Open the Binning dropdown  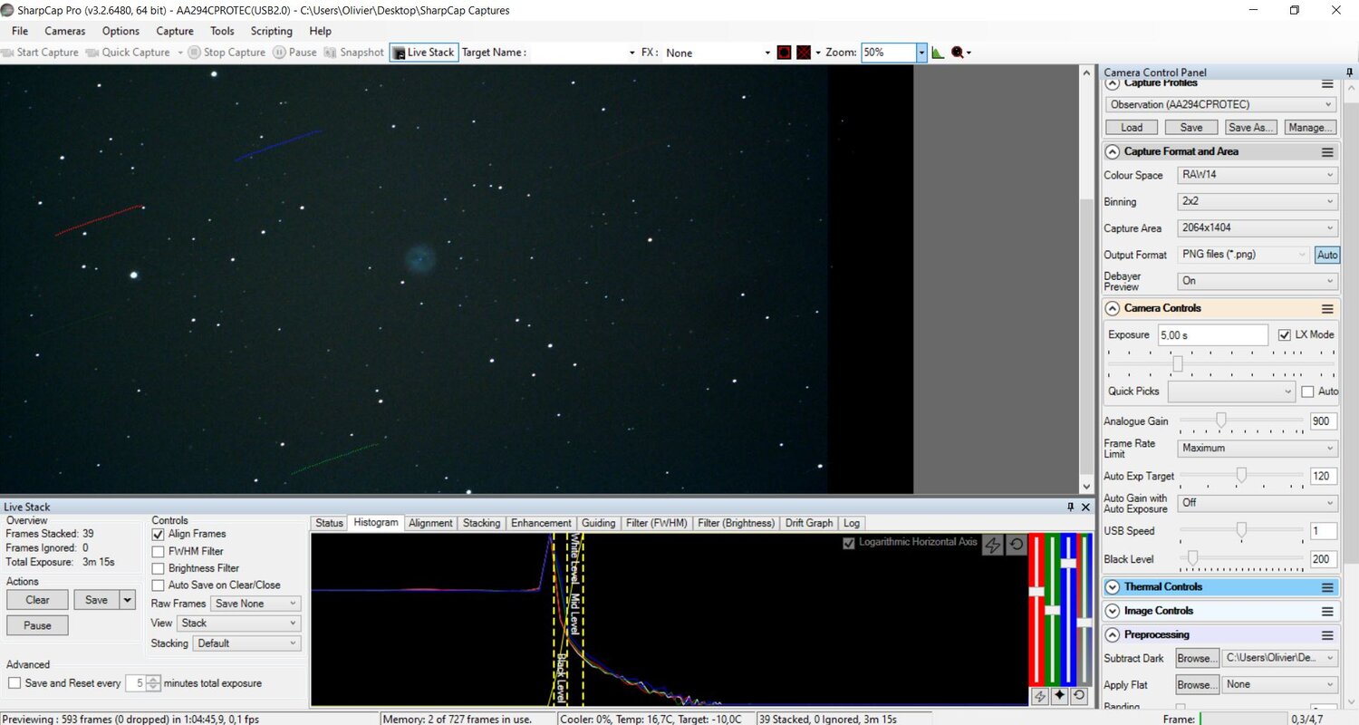1258,202
